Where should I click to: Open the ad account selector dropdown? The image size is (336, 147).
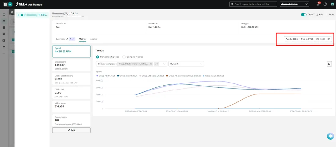click(295, 4)
